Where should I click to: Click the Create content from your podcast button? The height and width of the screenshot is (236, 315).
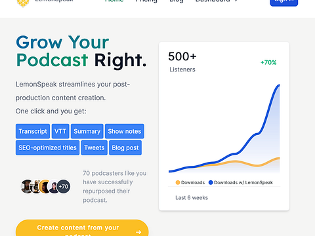(x=82, y=227)
